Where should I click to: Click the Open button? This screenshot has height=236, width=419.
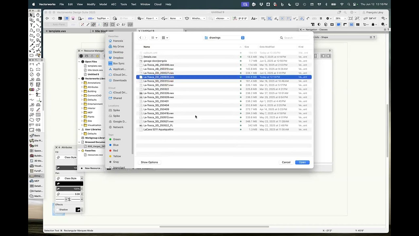click(x=302, y=162)
